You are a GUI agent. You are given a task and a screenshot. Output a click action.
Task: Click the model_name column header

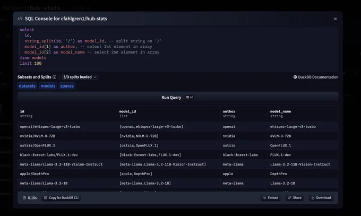tap(303, 114)
